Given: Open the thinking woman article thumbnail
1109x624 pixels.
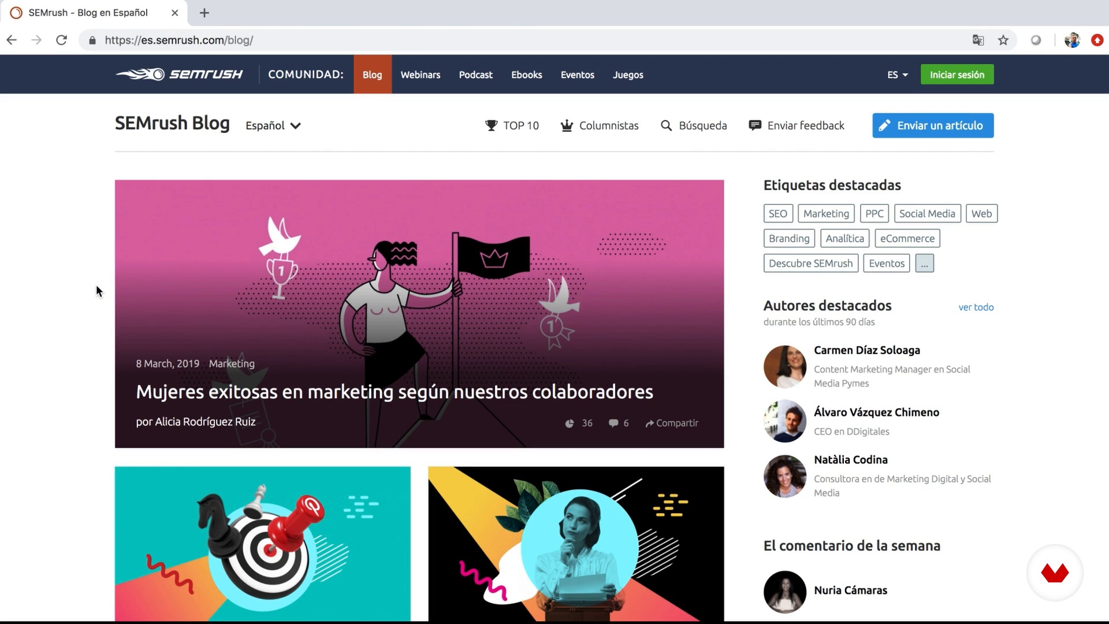Looking at the screenshot, I should coord(576,544).
